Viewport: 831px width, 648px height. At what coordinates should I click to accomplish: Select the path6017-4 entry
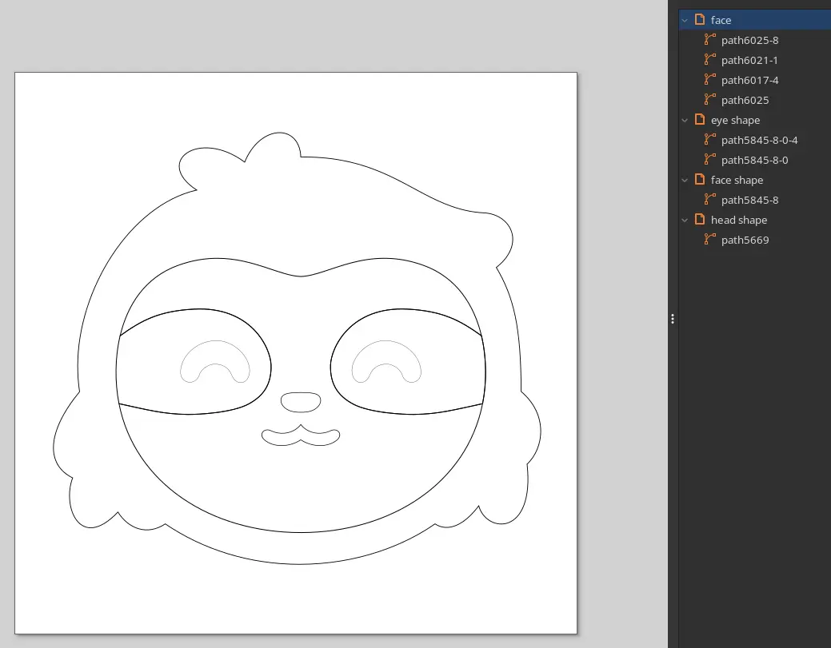click(x=749, y=80)
